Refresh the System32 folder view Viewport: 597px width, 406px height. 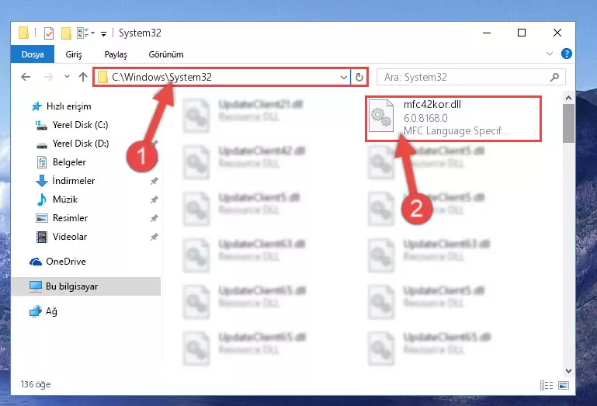click(359, 78)
